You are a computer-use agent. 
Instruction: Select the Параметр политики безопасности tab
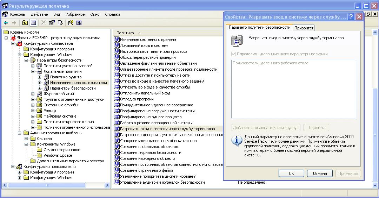point(260,27)
